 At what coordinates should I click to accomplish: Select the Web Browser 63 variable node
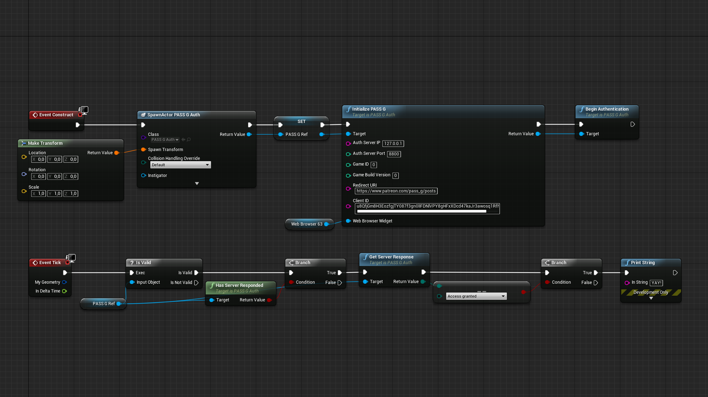coord(309,224)
